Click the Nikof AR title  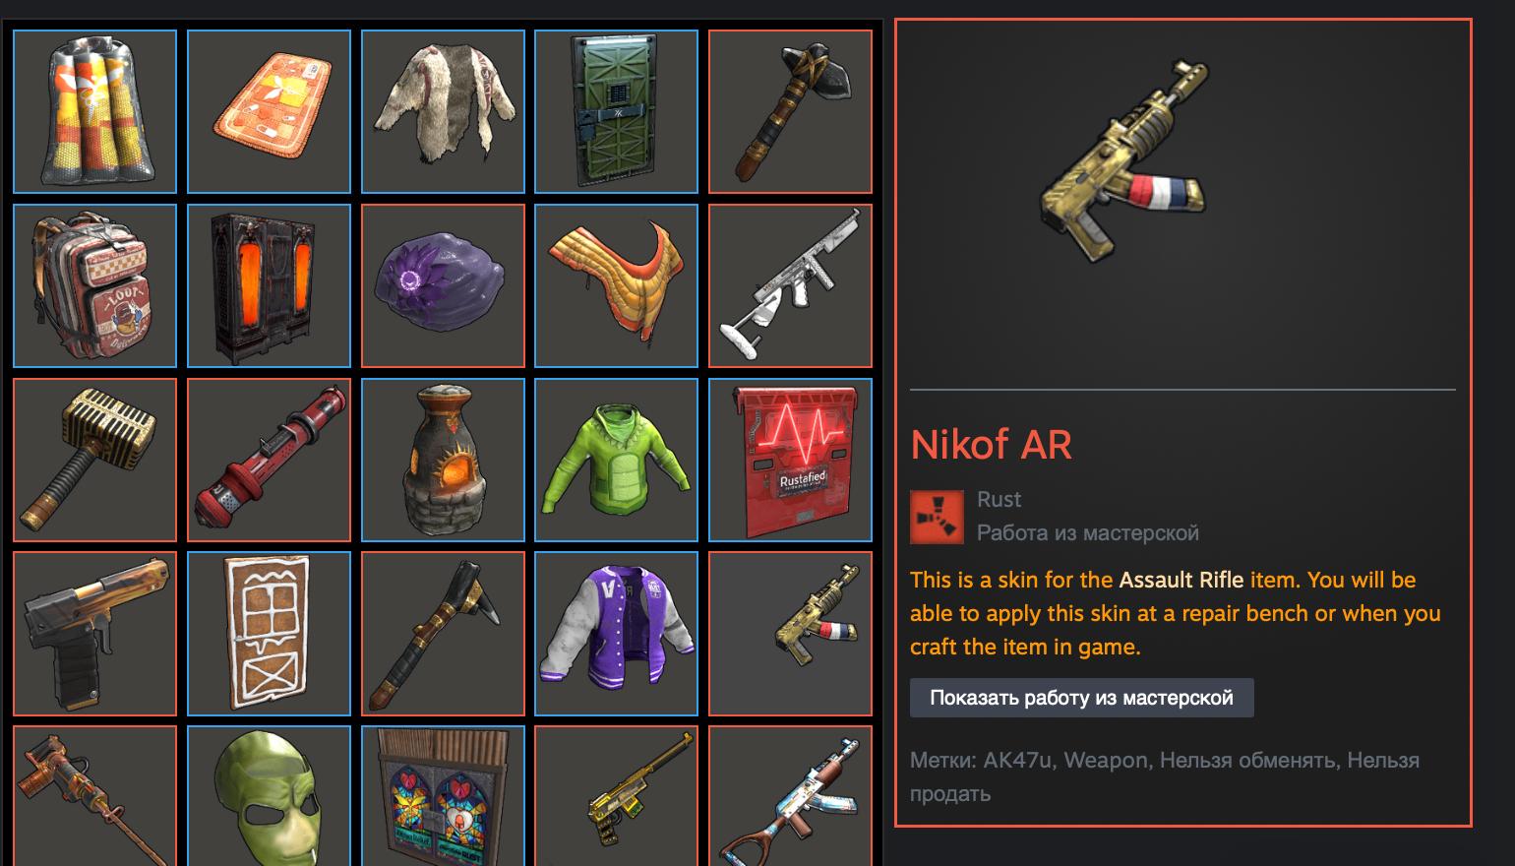[x=991, y=445]
